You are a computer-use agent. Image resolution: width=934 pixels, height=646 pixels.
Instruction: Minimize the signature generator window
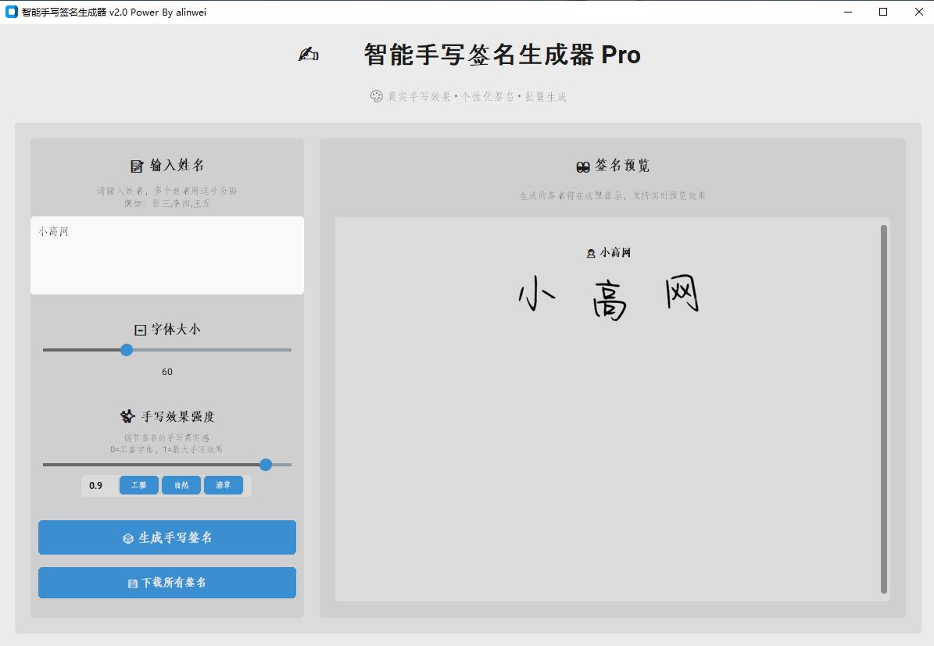848,12
